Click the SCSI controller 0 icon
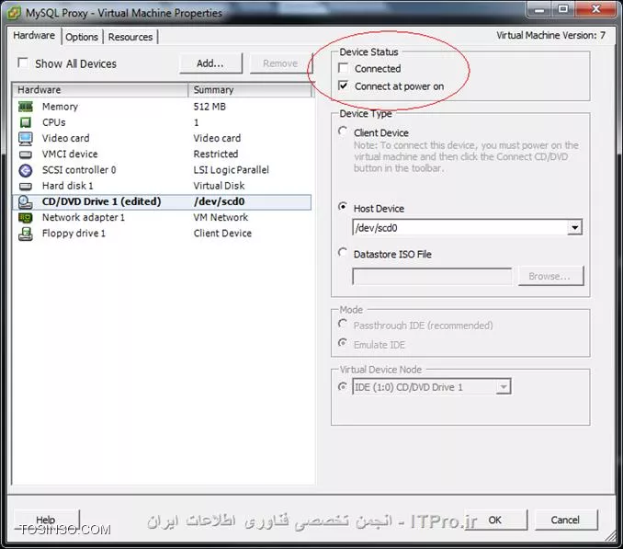 (26, 170)
